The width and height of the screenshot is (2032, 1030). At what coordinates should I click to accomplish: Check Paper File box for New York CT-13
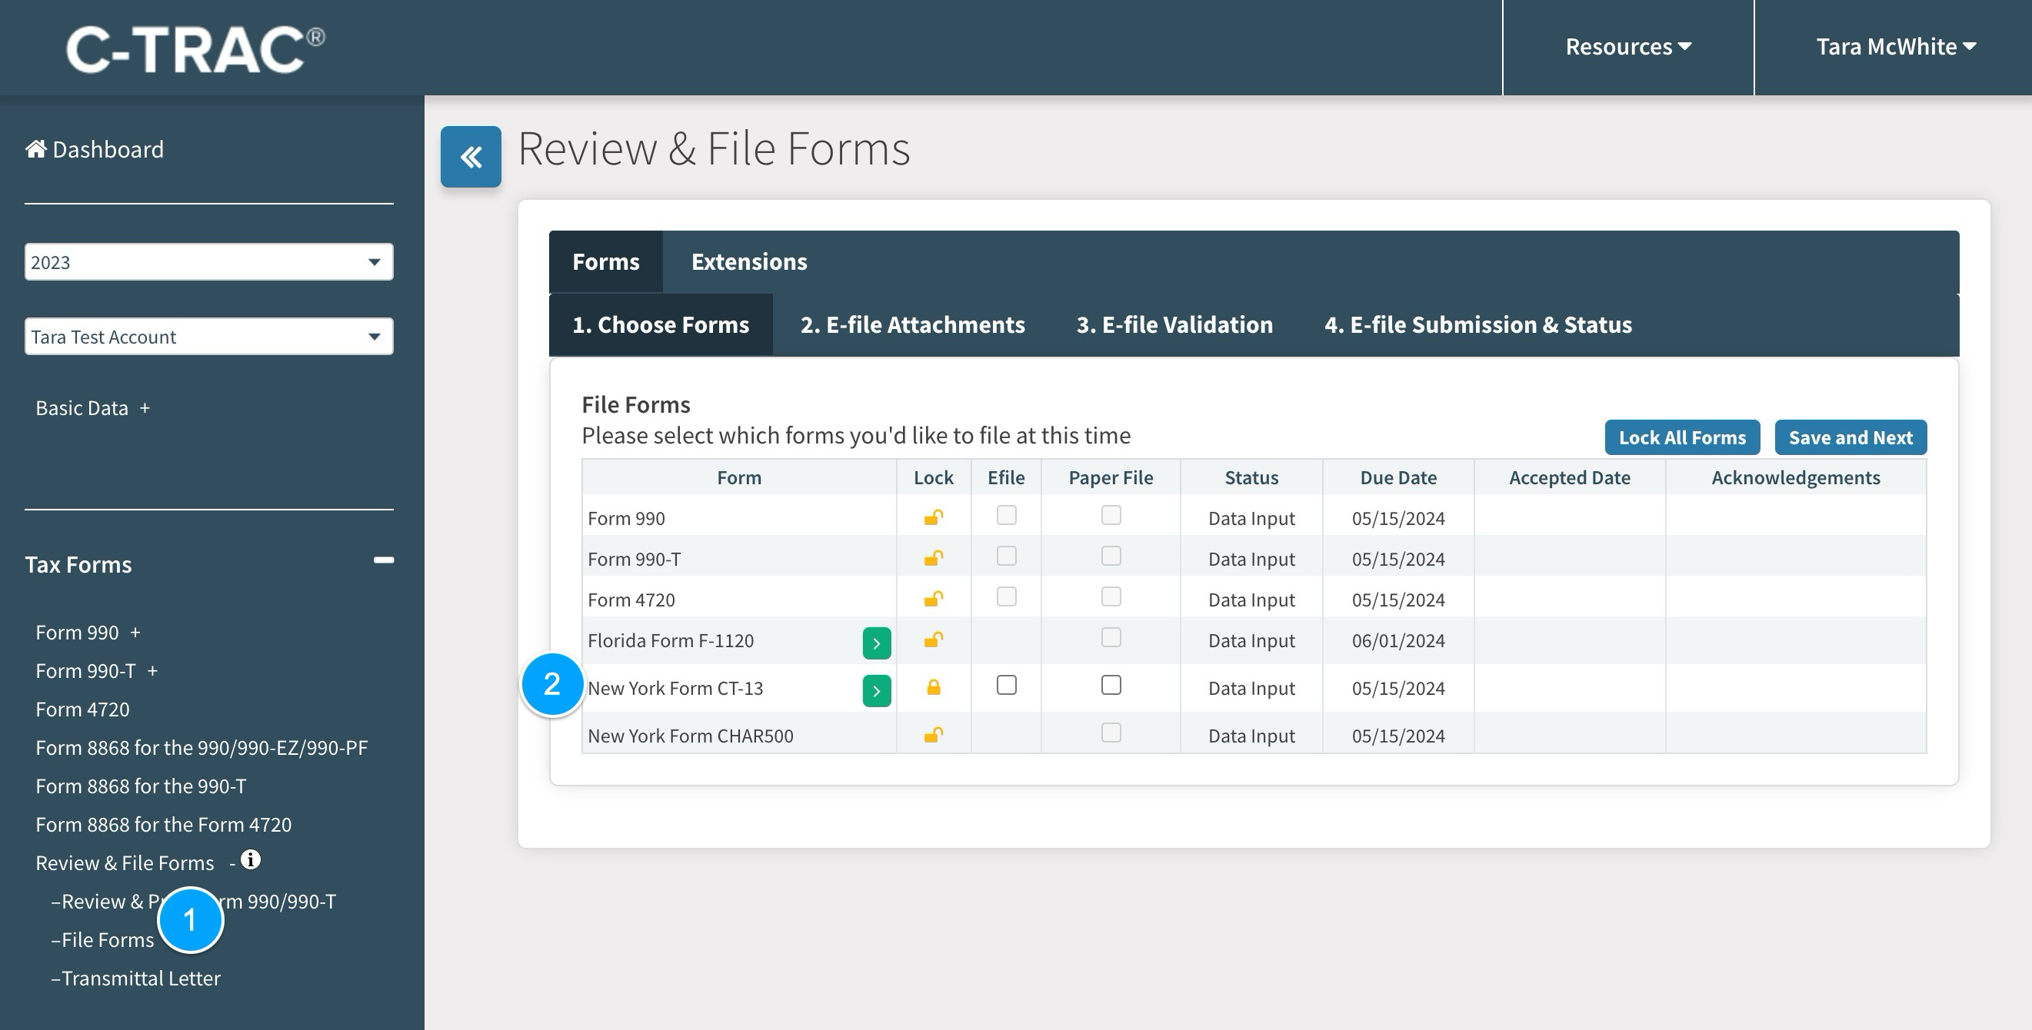coord(1111,685)
